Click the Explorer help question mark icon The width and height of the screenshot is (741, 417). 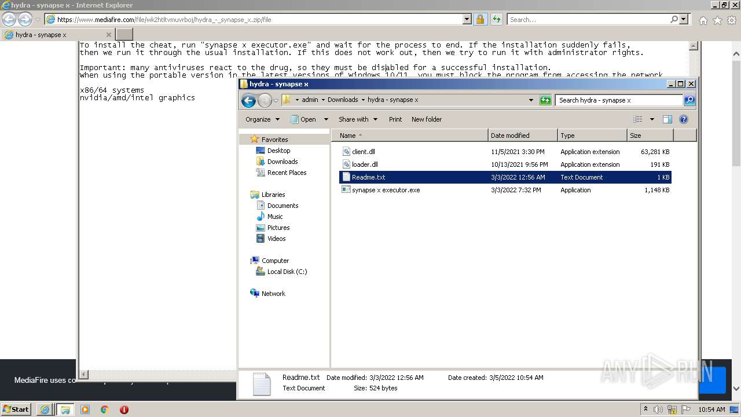click(683, 119)
